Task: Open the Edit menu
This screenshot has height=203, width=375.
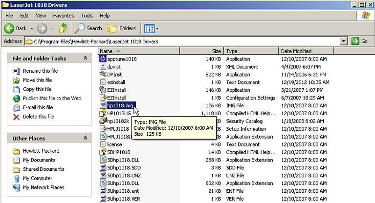Action: tap(24, 16)
